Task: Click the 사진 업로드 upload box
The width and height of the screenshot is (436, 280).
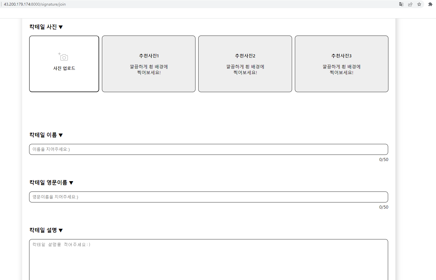Action: [x=64, y=64]
